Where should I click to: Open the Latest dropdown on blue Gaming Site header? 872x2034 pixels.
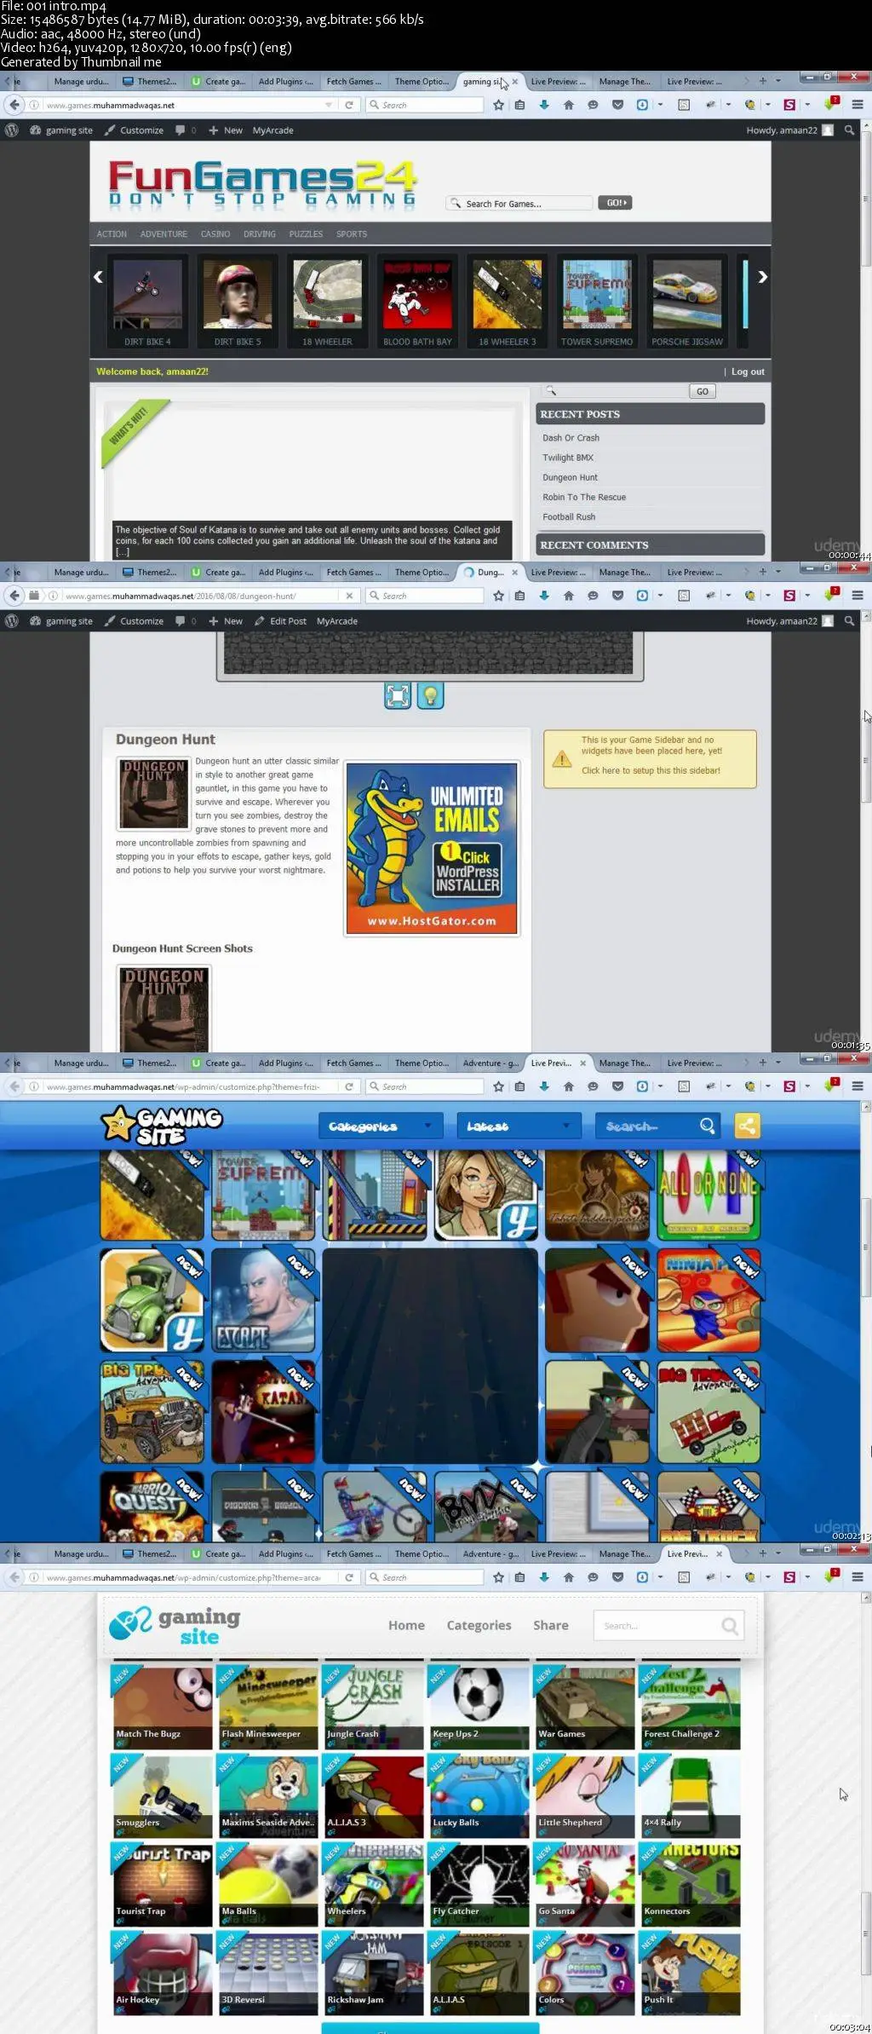click(x=519, y=1126)
